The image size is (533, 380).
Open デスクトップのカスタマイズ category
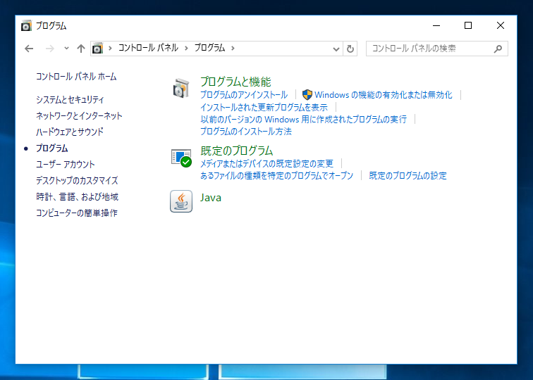pyautogui.click(x=77, y=180)
